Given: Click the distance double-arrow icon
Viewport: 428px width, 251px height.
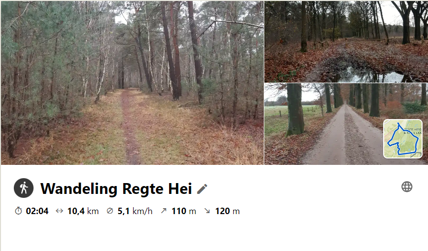Looking at the screenshot, I should tap(59, 211).
